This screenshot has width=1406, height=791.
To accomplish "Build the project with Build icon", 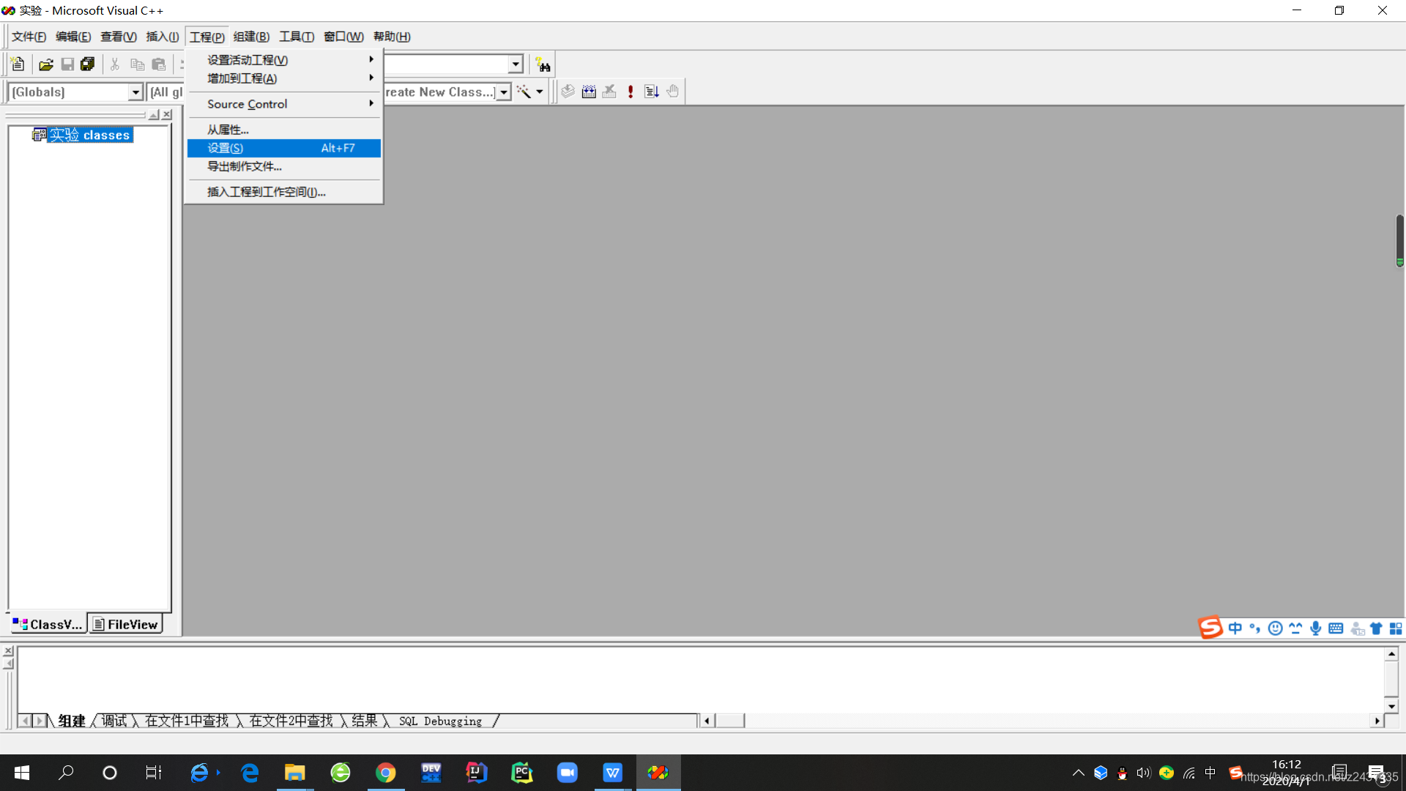I will [589, 92].
